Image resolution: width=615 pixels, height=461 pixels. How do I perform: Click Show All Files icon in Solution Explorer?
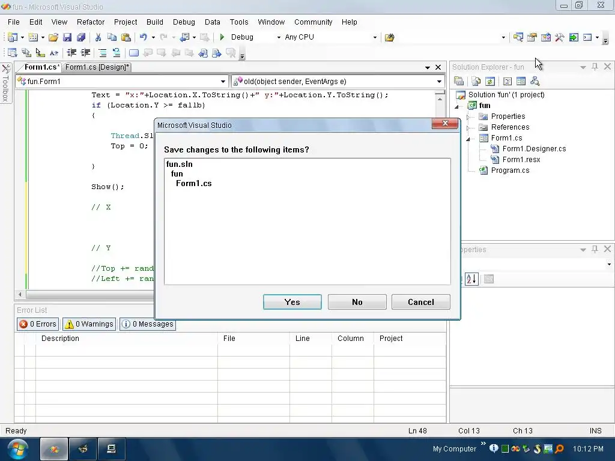tap(476, 81)
